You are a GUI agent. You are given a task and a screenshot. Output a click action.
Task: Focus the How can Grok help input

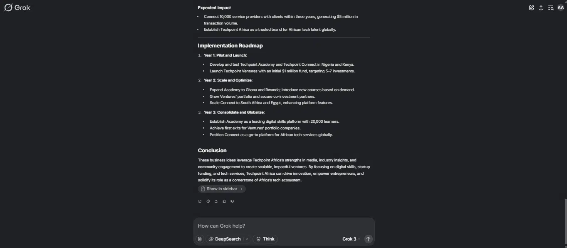(x=284, y=226)
